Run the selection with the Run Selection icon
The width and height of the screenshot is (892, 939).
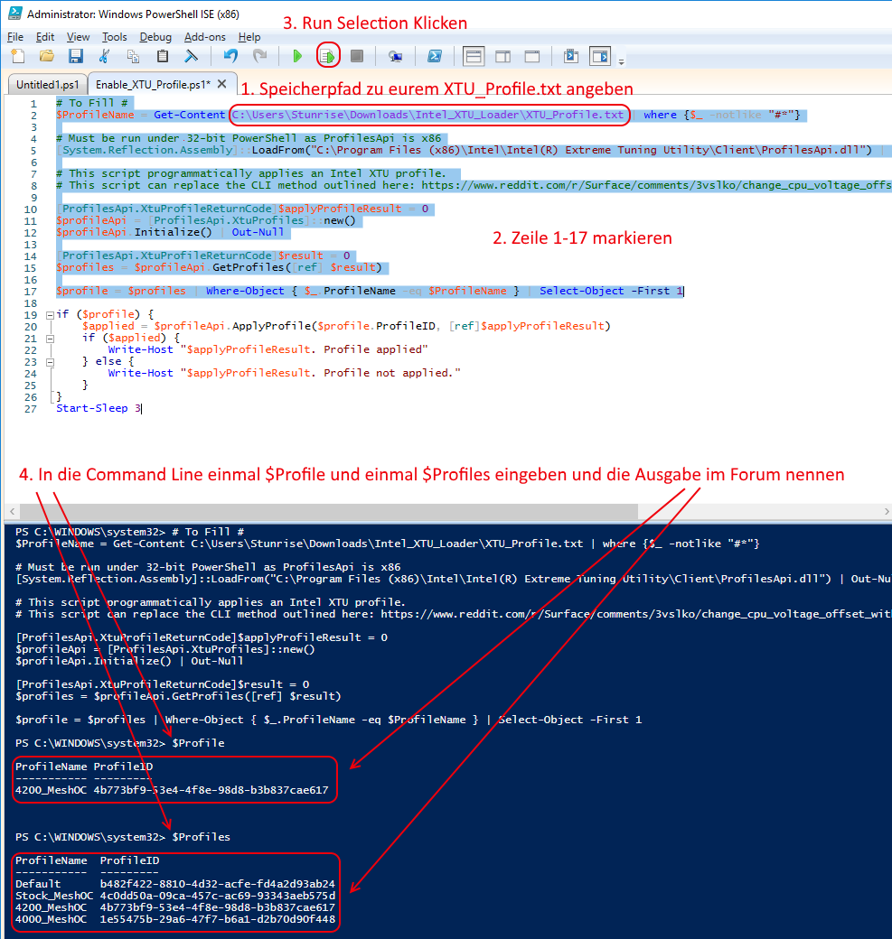(328, 56)
